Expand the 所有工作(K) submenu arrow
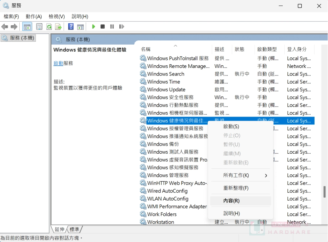Viewport: 328px width, 242px height. coord(266,175)
